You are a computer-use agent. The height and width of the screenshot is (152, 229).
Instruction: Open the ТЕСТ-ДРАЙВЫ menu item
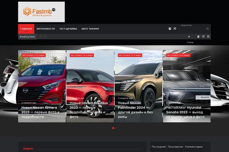click(x=68, y=29)
